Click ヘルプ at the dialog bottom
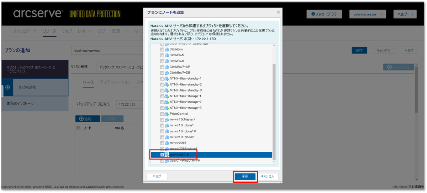Screen dimensions: 427x193 [x=157, y=176]
